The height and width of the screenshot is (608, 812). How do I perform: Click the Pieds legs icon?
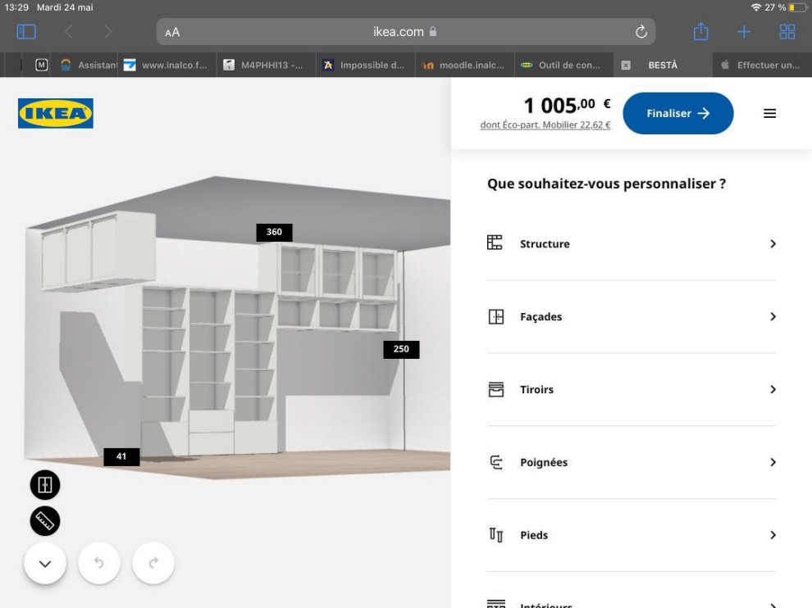point(496,534)
